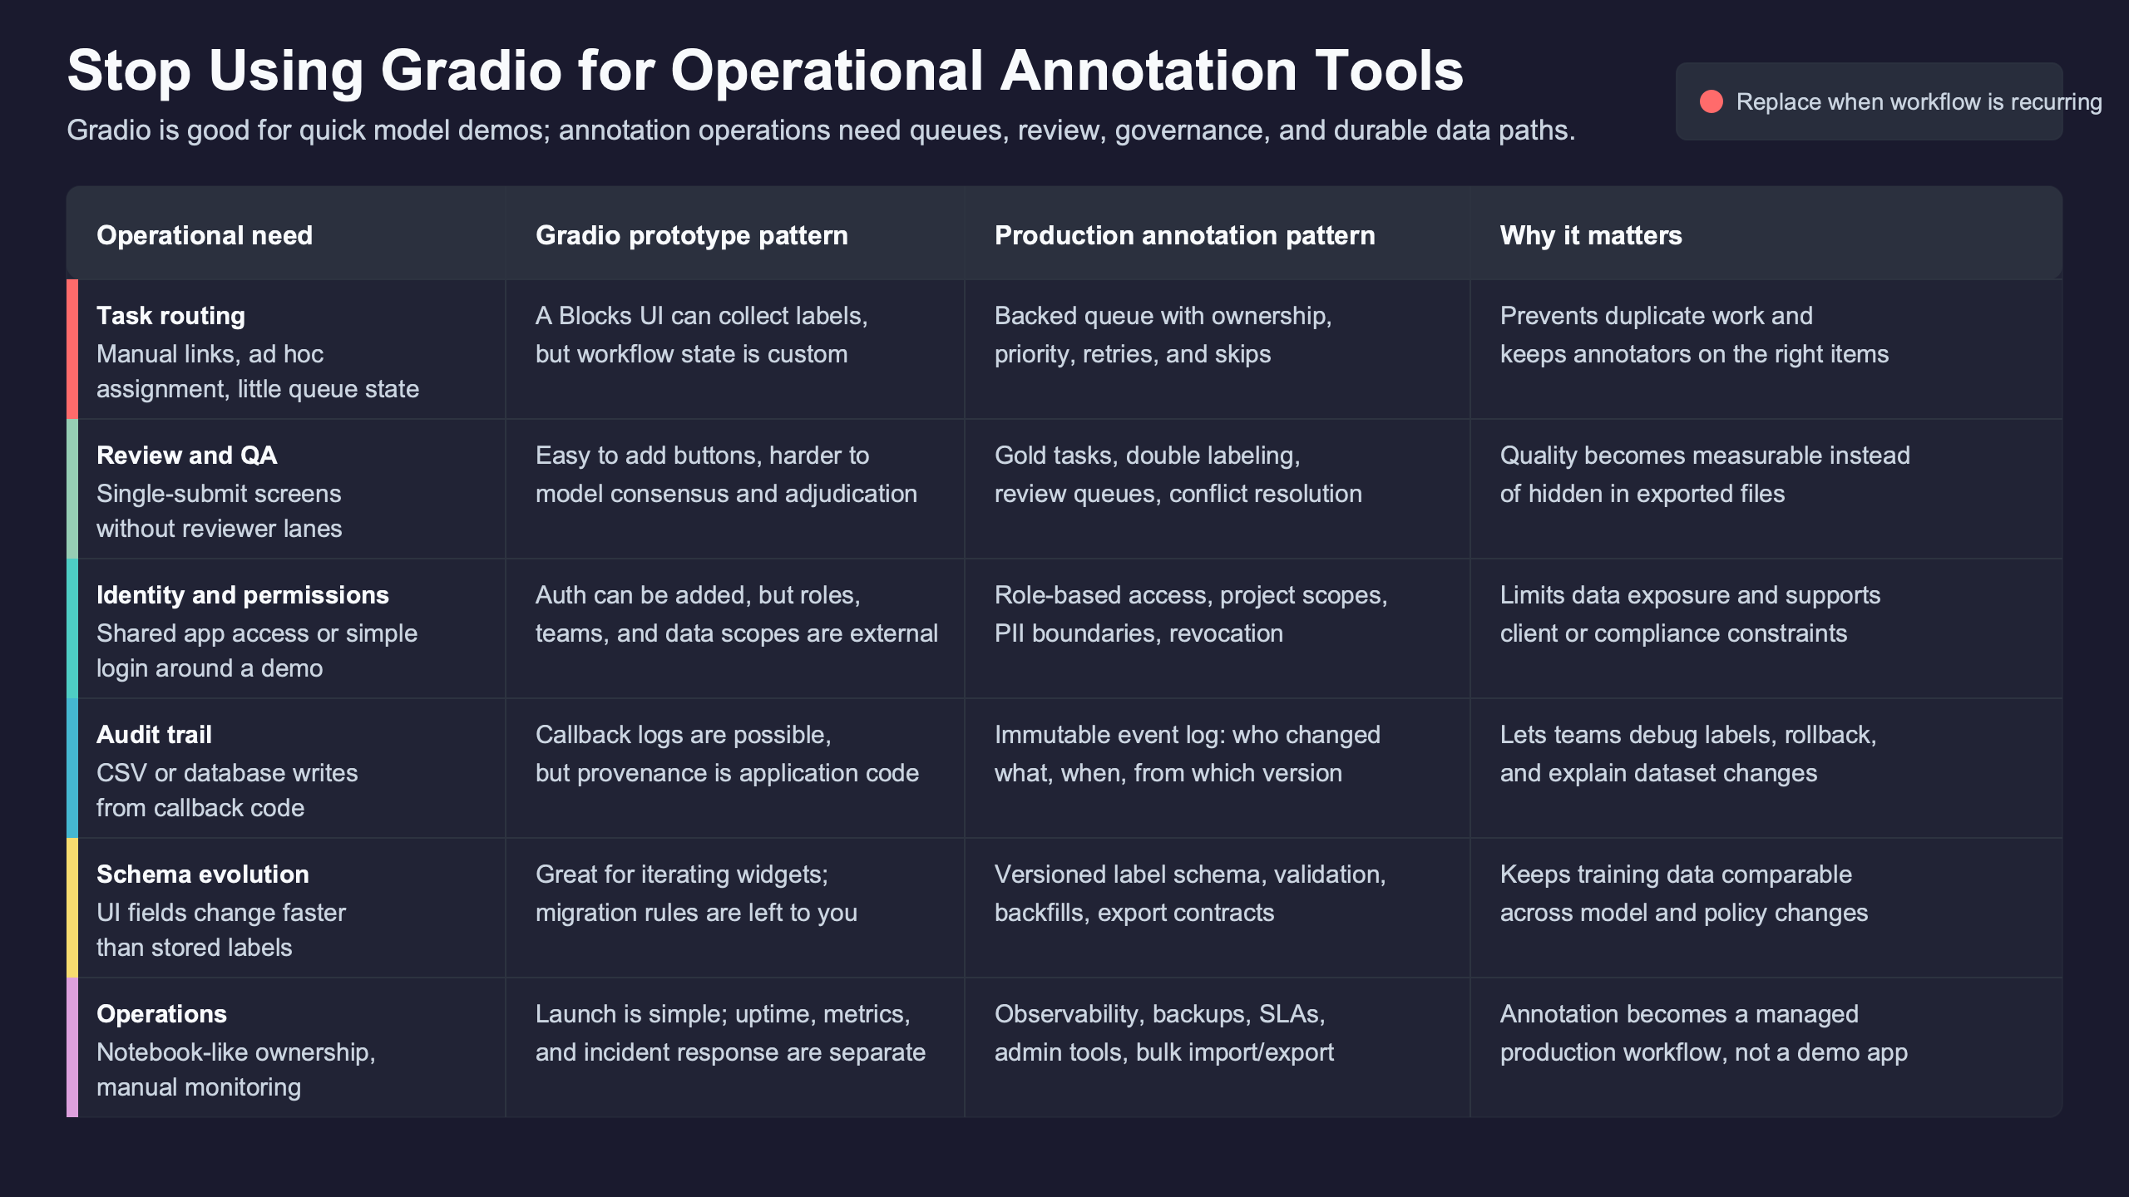2129x1197 pixels.
Task: Click 'CSV or database writes' description
Action: click(x=227, y=791)
